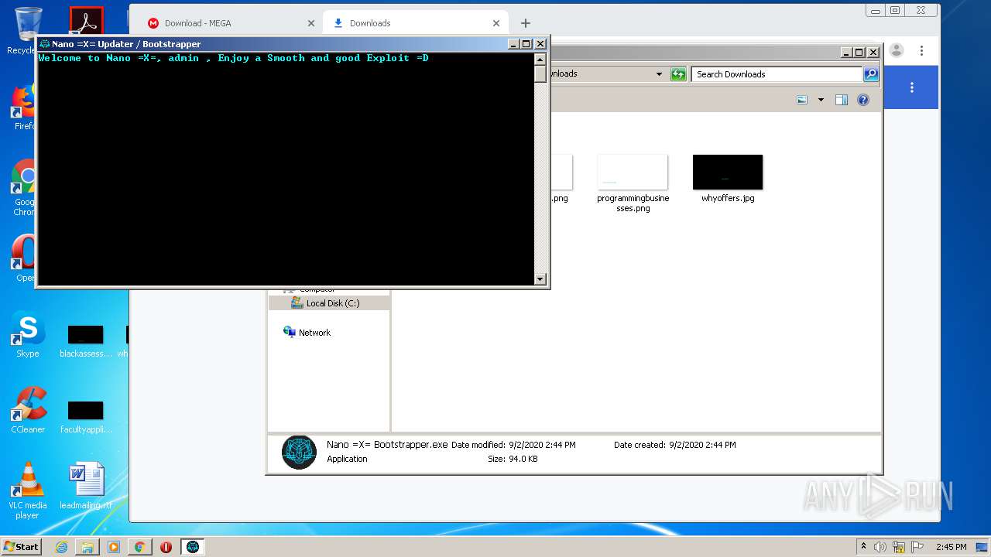Open Opera from the taskbar
The image size is (991, 557).
(x=166, y=547)
